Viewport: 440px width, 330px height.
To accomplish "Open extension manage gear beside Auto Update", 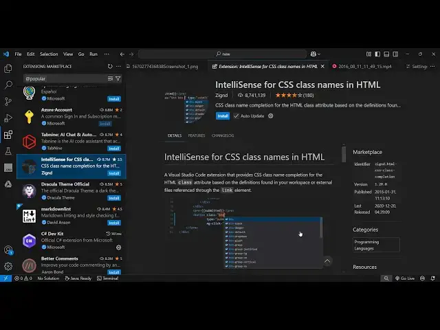I will click(270, 116).
